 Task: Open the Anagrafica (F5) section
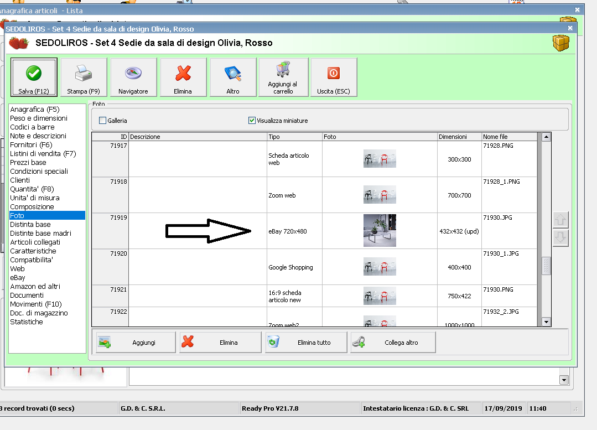[35, 110]
